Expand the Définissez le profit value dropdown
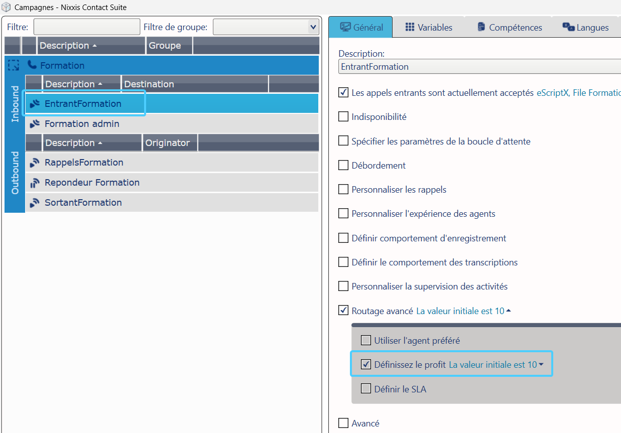This screenshot has height=433, width=621. point(541,365)
